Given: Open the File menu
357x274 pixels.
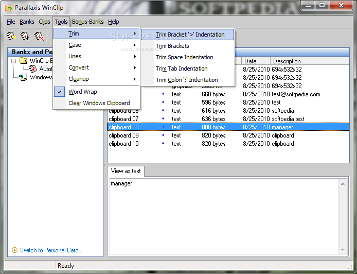Looking at the screenshot, I should (x=11, y=22).
